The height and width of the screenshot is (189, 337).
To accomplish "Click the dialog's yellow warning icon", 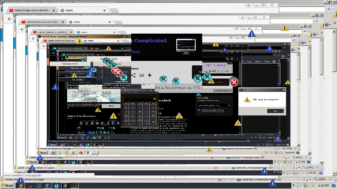I will [x=247, y=100].
